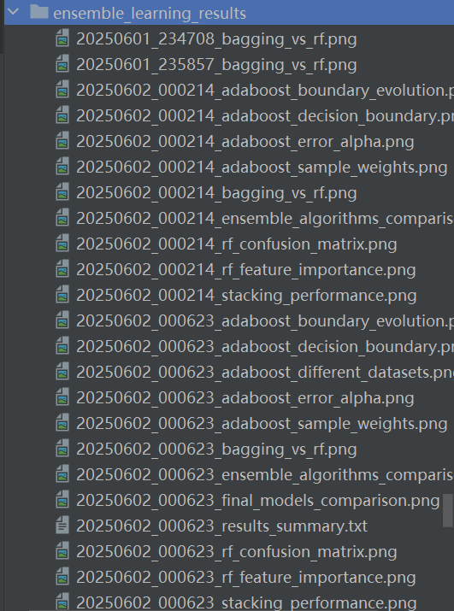
Task: Select 20250602_000623_stacking_performance.png
Action: (246, 602)
